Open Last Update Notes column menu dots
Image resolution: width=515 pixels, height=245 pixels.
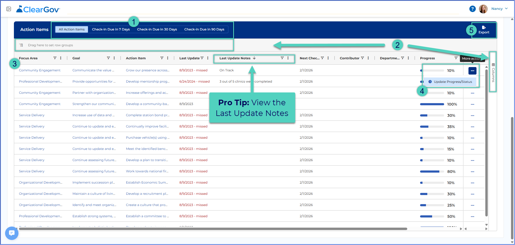pos(288,58)
